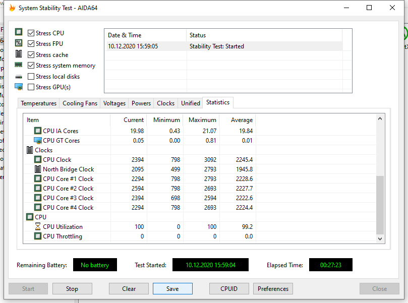Select the Voltages tab

click(114, 103)
